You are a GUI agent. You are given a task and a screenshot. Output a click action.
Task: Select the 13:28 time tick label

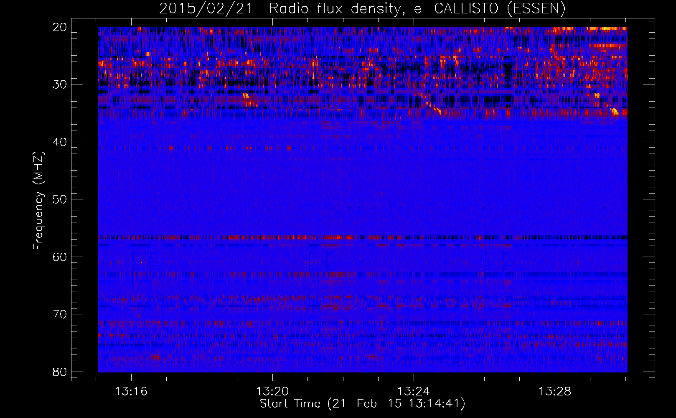pyautogui.click(x=555, y=392)
